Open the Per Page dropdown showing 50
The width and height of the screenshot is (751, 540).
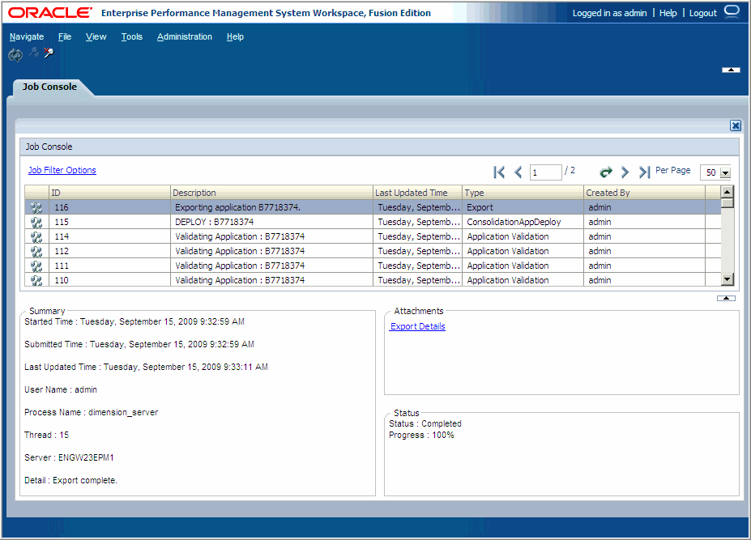pyautogui.click(x=727, y=172)
